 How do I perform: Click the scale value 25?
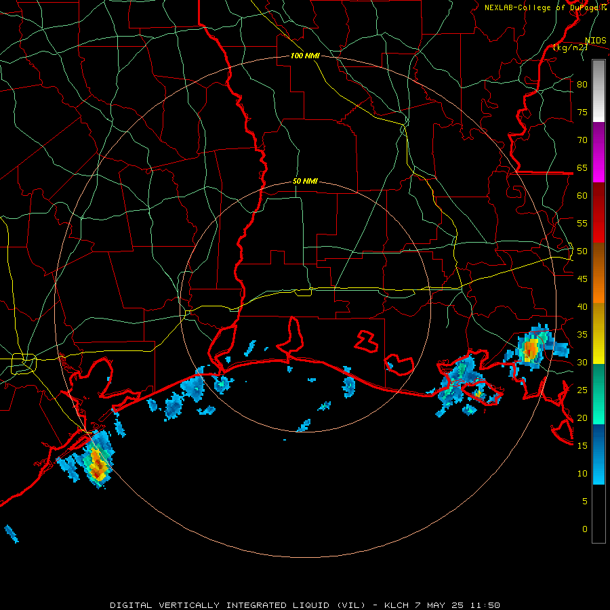pyautogui.click(x=582, y=390)
